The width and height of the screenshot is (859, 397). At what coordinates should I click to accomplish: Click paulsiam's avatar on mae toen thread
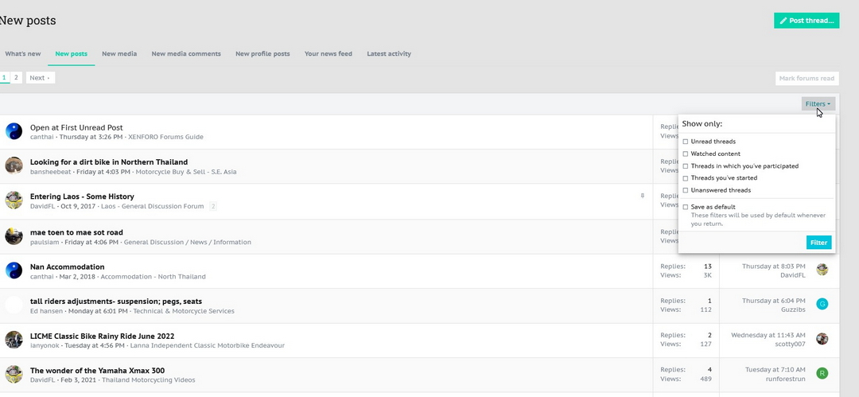pos(14,235)
